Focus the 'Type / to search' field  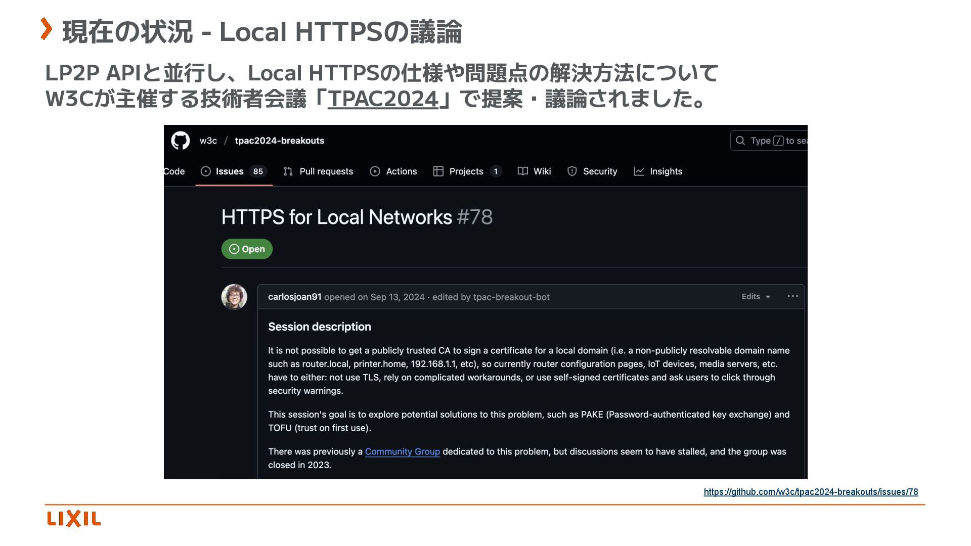point(769,141)
